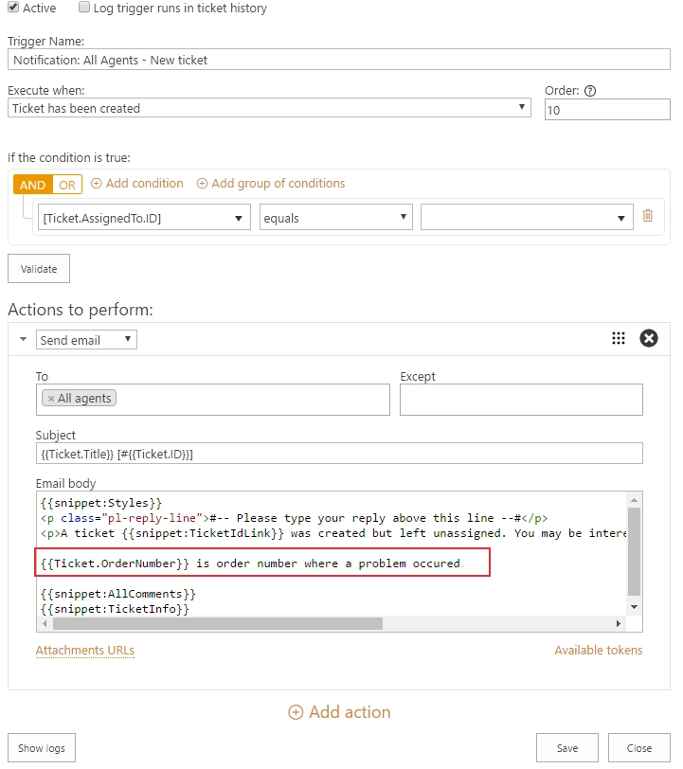Save the trigger
The image size is (683, 769).
pyautogui.click(x=567, y=748)
